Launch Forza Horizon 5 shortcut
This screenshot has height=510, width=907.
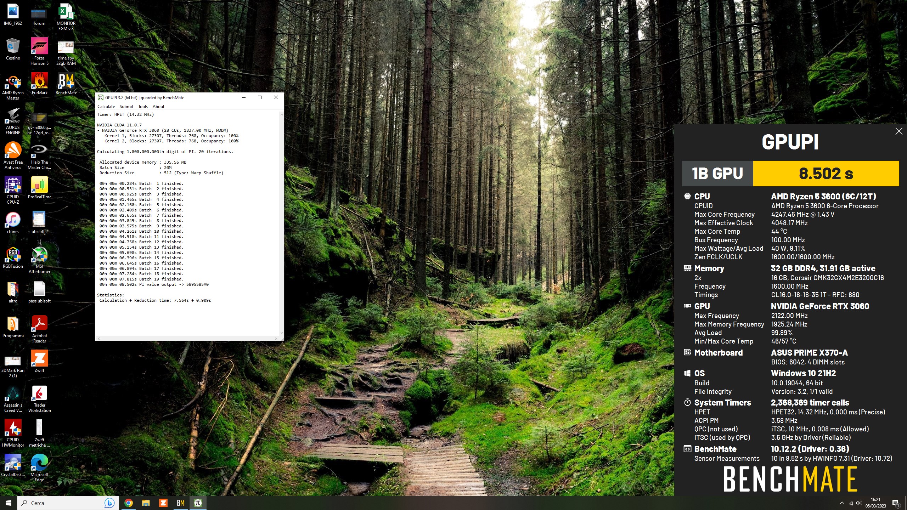coord(39,52)
